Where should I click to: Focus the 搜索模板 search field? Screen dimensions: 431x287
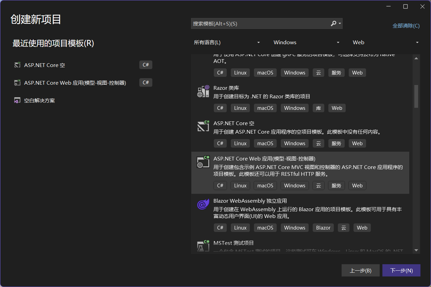(260, 23)
